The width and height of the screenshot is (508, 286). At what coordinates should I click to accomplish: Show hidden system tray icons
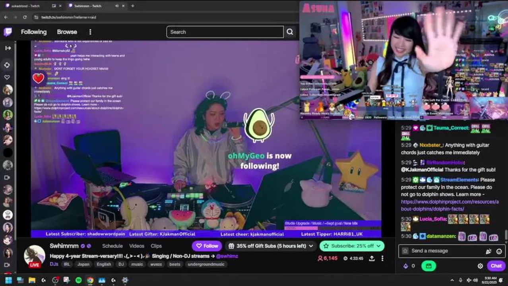[452, 280]
